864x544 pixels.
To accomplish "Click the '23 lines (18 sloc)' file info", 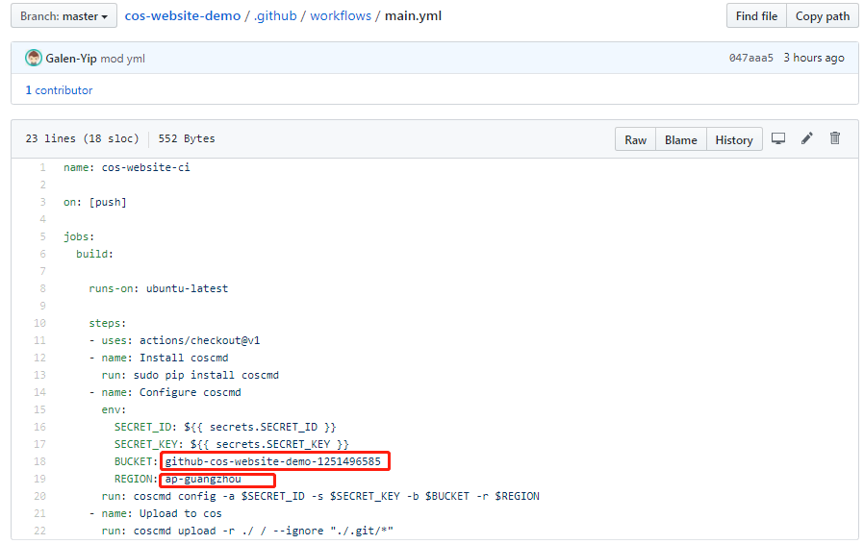I will pyautogui.click(x=82, y=138).
